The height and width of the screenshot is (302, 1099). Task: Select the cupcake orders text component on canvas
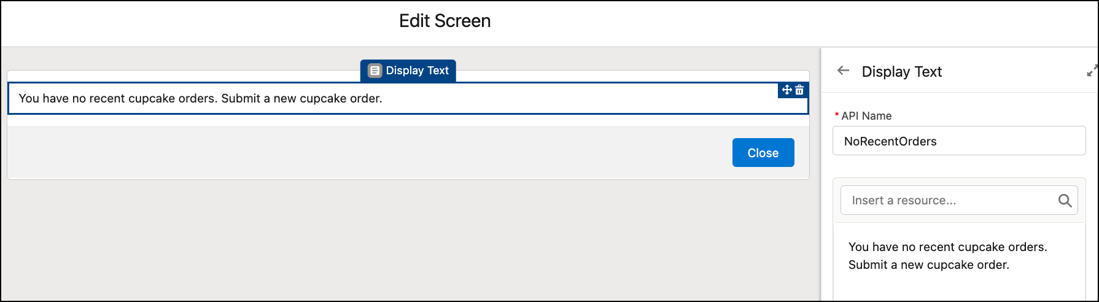pos(408,98)
